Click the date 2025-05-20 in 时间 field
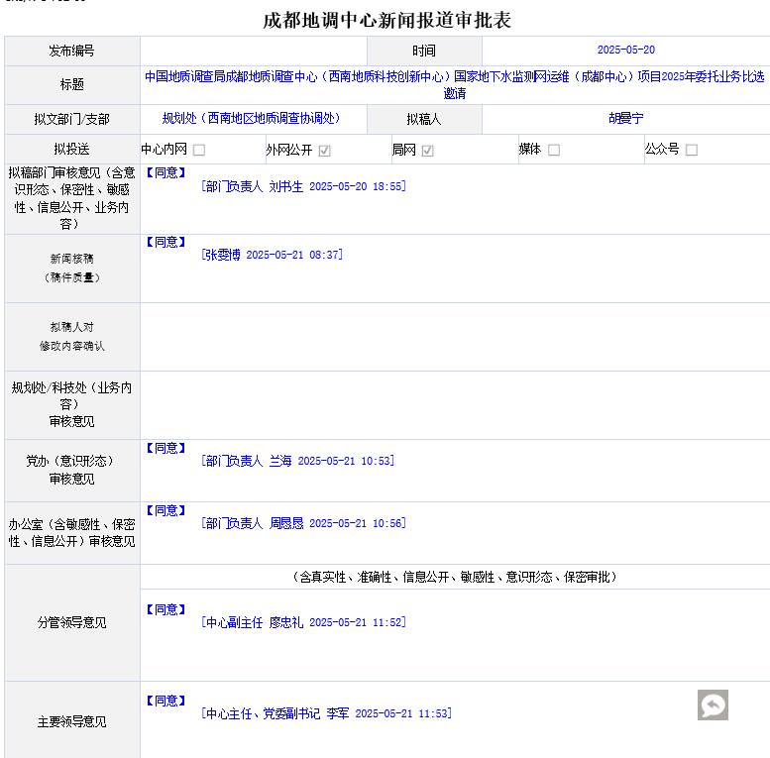This screenshot has height=758, width=770. point(625,50)
